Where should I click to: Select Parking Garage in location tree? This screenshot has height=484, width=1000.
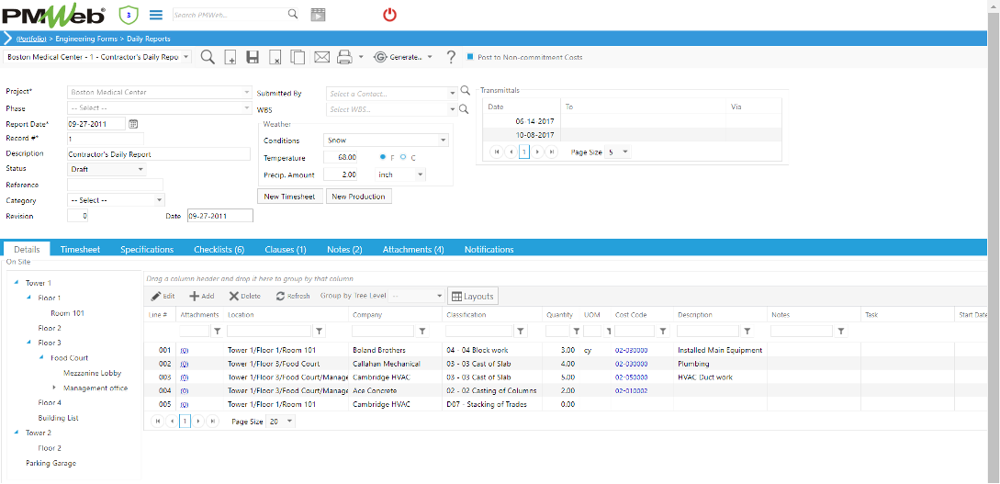click(x=51, y=463)
